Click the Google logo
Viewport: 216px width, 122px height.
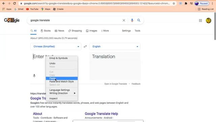[x=12, y=20]
